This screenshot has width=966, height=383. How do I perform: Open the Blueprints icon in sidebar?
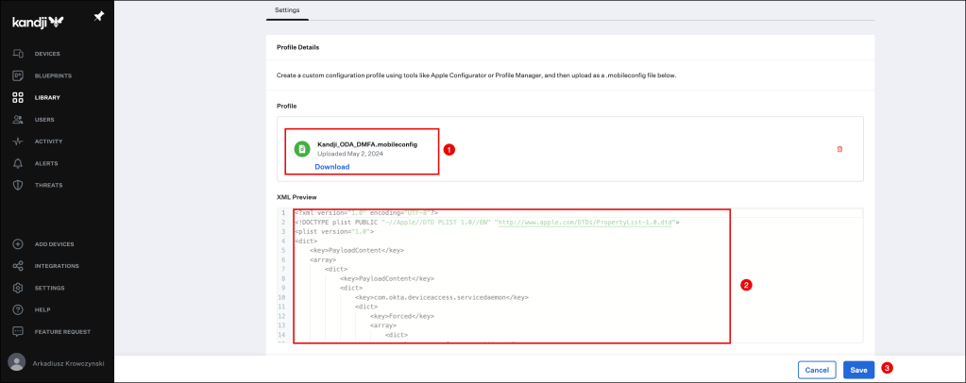17,75
